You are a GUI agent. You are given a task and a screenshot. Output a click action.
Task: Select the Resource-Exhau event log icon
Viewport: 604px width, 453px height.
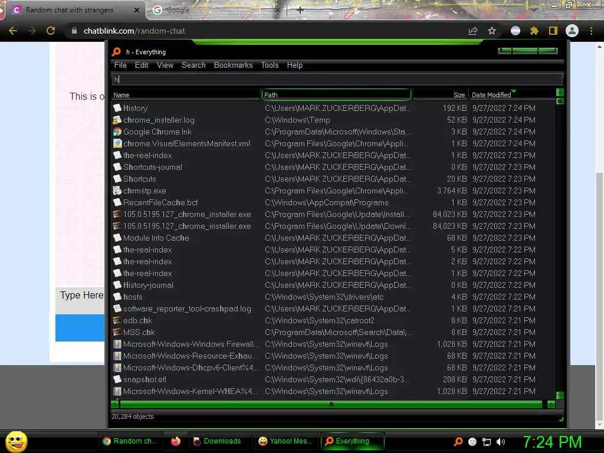coord(117,356)
